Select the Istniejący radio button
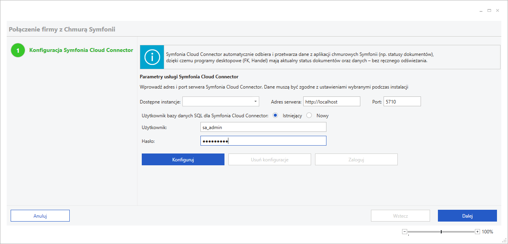This screenshot has height=244, width=508. pos(275,116)
